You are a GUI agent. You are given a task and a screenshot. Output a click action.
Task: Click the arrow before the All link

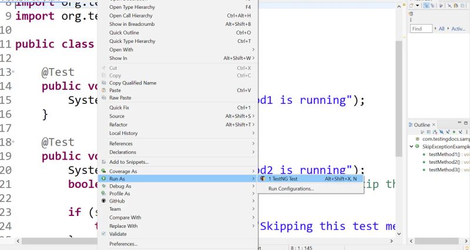point(435,28)
